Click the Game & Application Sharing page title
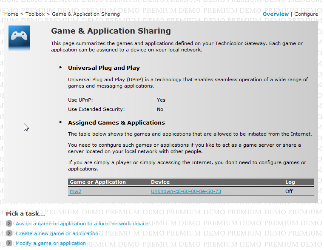Screen dimensions: 324x250 coord(111,31)
